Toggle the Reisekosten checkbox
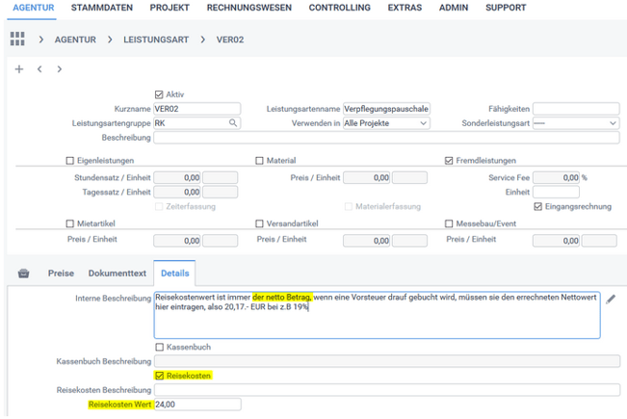 (160, 375)
